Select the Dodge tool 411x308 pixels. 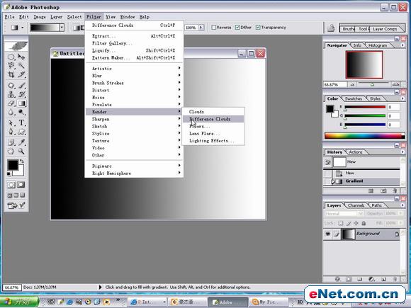[21, 113]
